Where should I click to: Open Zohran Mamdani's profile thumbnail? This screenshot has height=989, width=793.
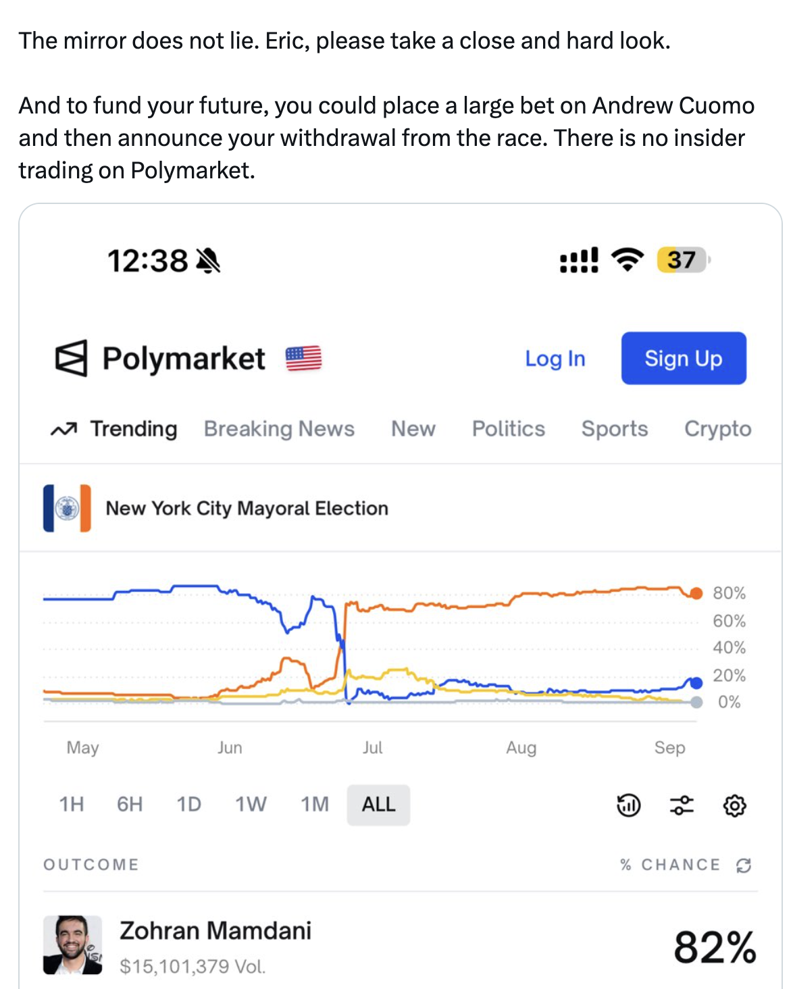coord(72,945)
